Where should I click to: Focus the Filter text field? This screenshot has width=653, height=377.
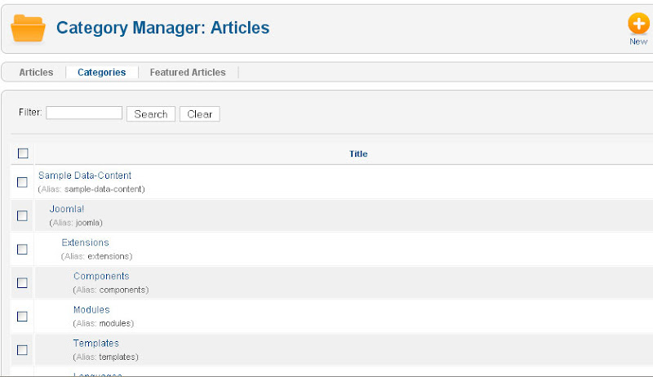click(84, 113)
